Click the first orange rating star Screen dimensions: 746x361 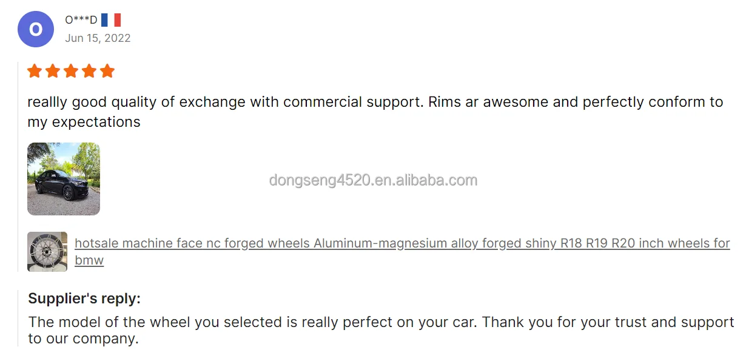(35, 72)
